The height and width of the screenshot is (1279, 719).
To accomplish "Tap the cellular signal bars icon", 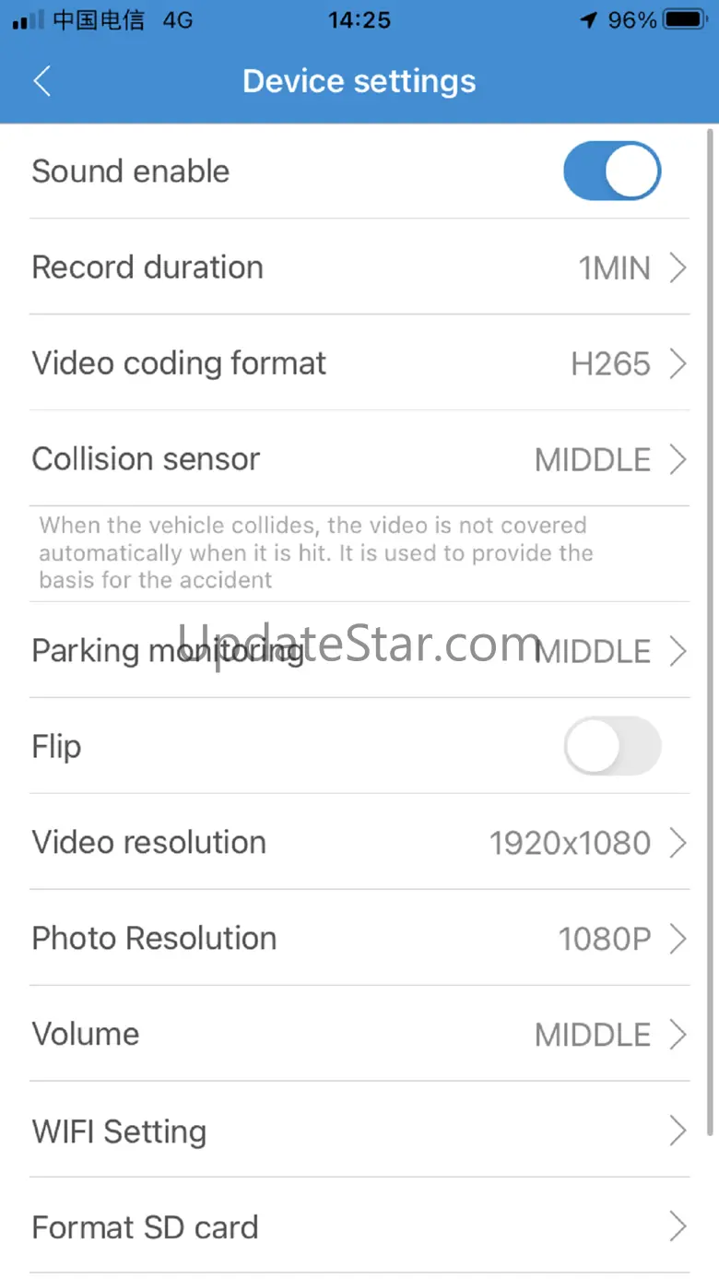I will (x=28, y=19).
